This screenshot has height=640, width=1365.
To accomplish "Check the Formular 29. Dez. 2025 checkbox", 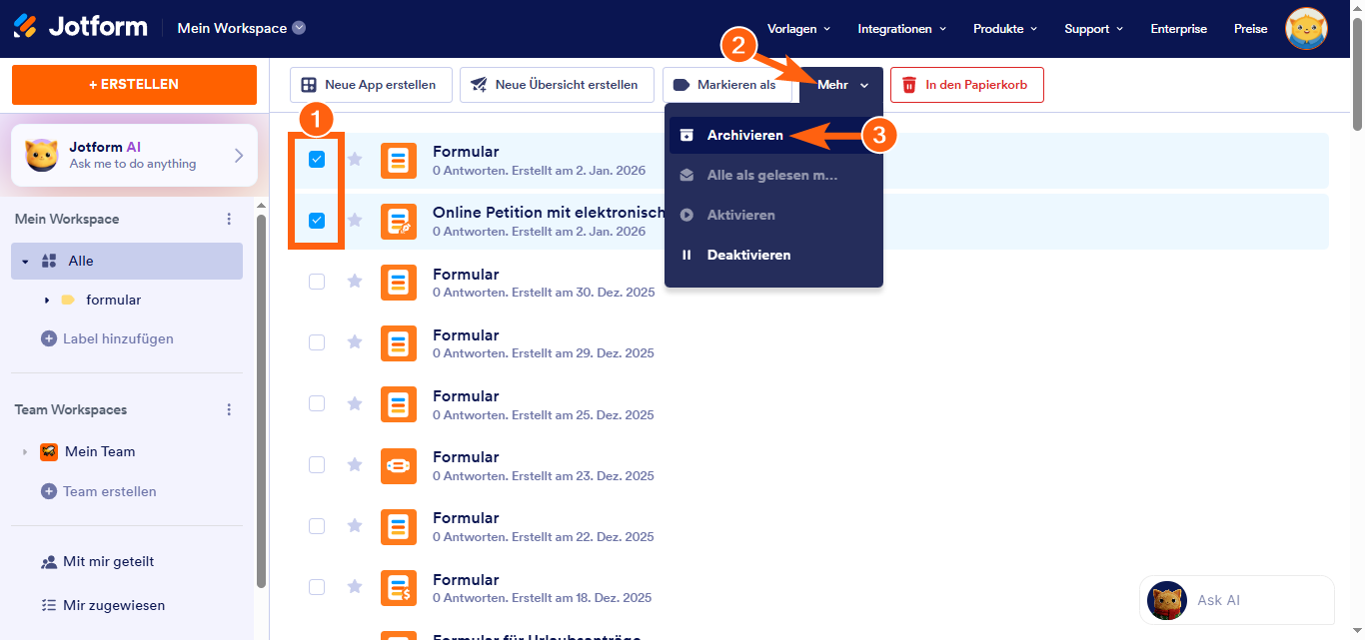I will click(317, 342).
